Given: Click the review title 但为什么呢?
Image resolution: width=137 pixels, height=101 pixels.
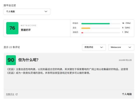Looking at the screenshot, I should pyautogui.click(x=28, y=60).
